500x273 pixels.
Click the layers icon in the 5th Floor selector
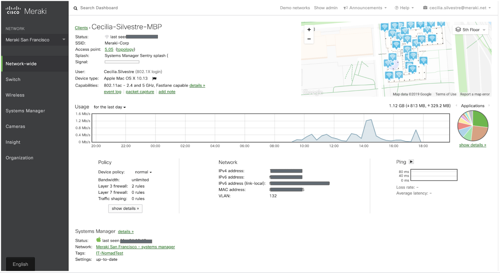click(458, 29)
